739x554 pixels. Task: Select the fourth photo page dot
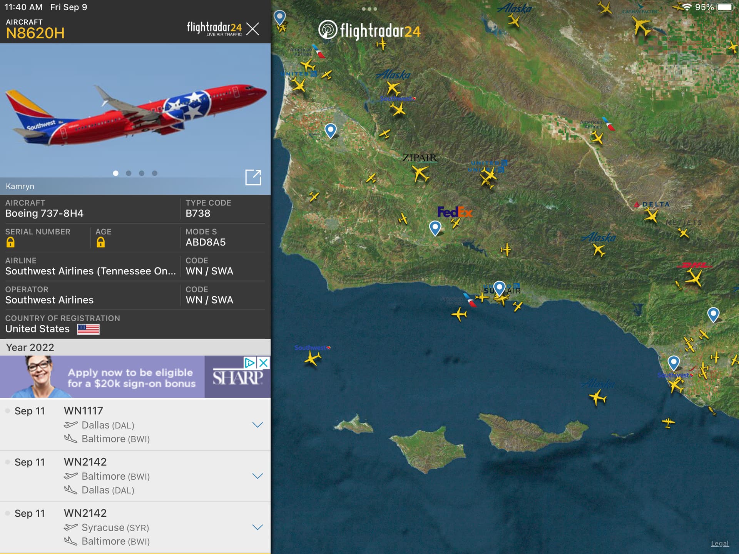point(155,173)
